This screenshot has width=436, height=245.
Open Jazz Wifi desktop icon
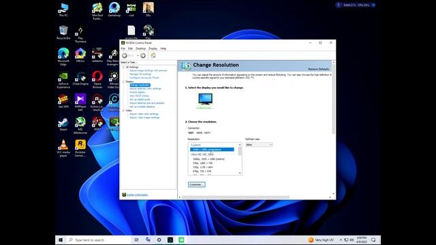63,101
